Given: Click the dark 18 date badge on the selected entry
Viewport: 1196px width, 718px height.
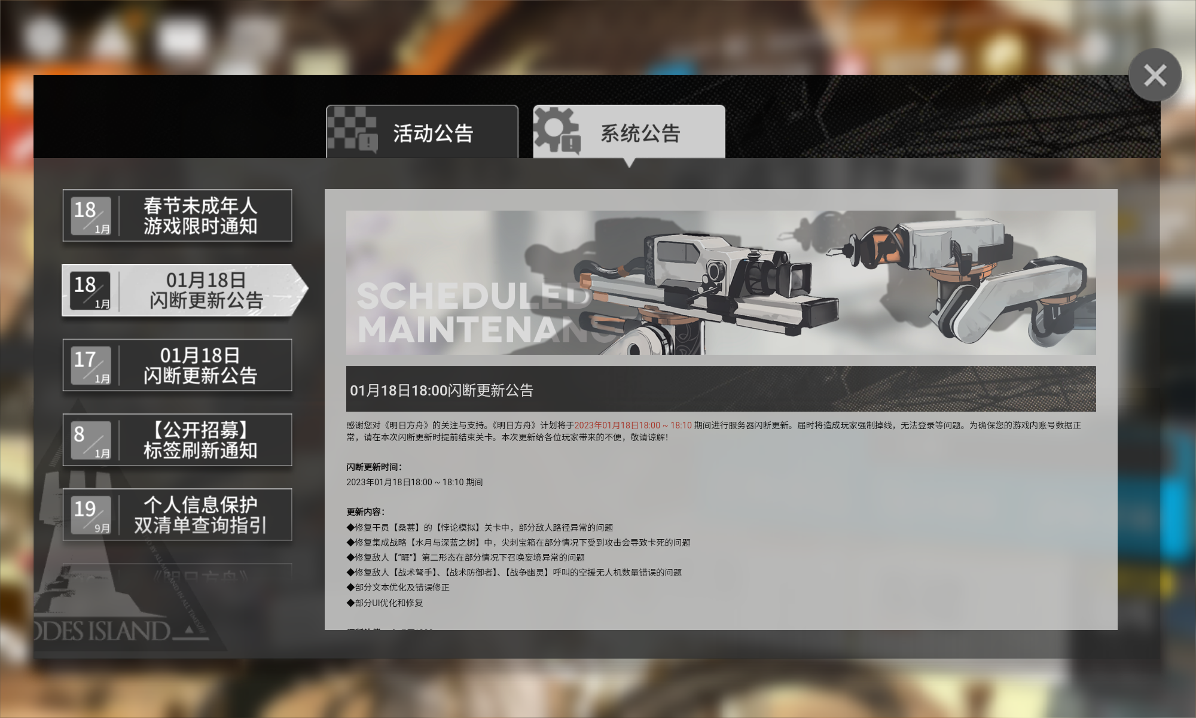Looking at the screenshot, I should (x=90, y=291).
